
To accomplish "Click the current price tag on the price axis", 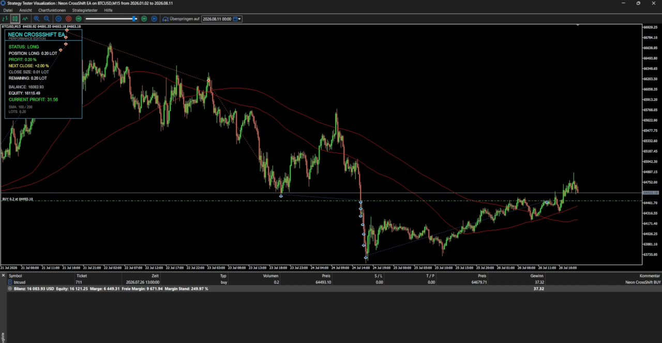I will [651, 193].
